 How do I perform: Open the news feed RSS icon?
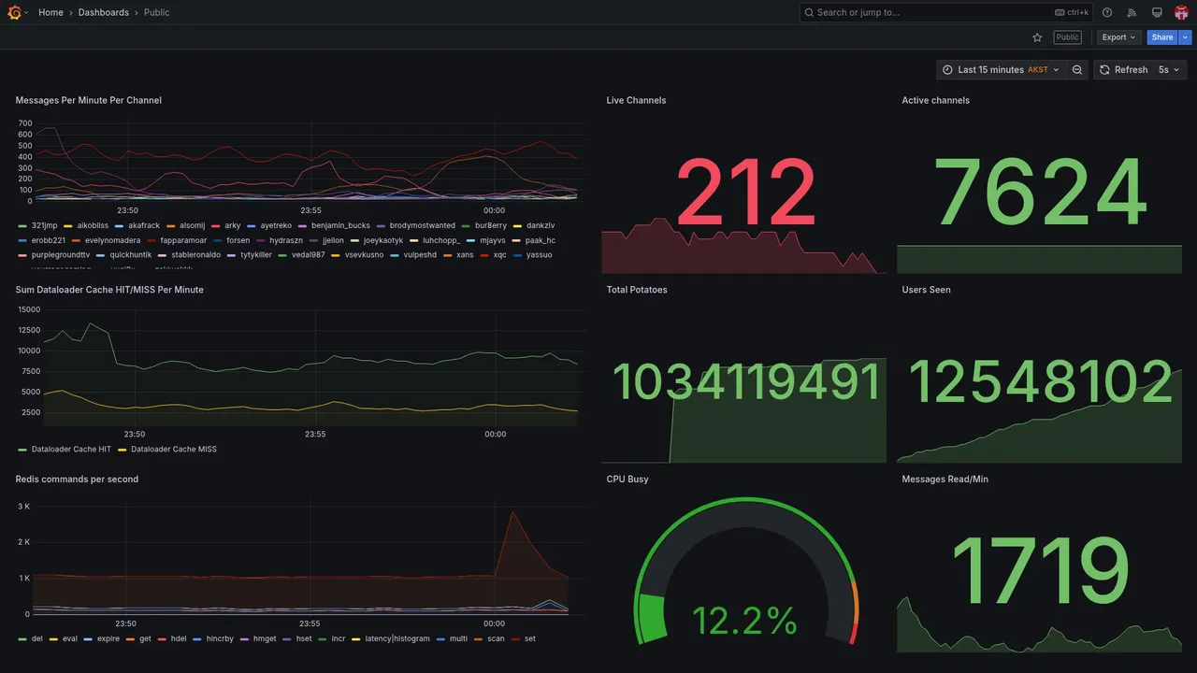(1132, 12)
